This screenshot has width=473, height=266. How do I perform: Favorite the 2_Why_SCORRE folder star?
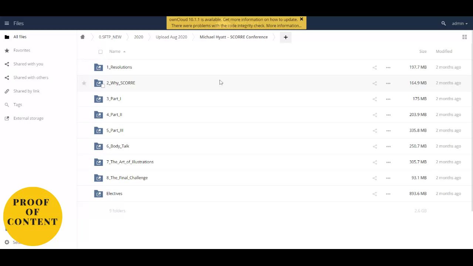[x=84, y=83]
